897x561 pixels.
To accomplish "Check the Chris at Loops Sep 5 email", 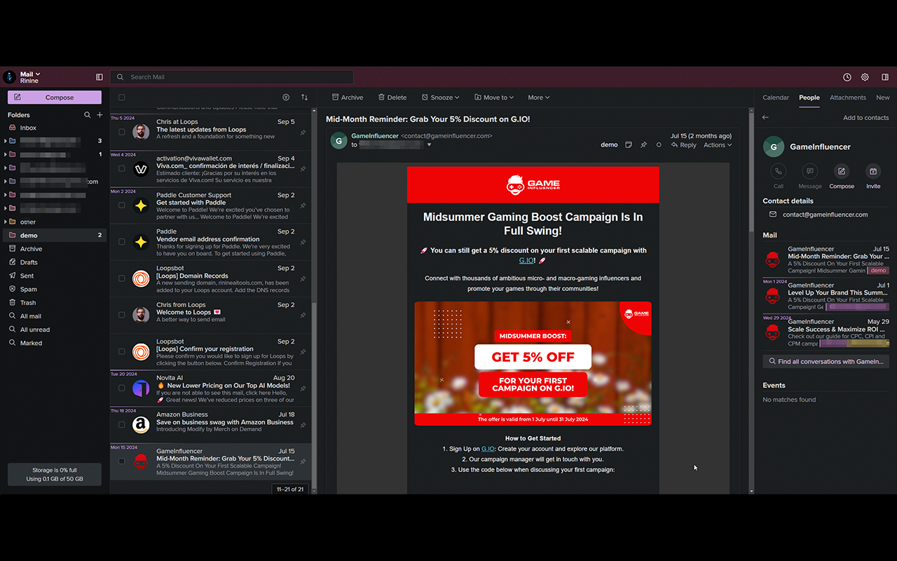I will coord(121,133).
